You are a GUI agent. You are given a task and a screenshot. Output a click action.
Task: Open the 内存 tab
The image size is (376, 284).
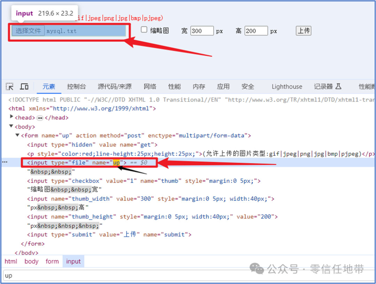(199, 87)
